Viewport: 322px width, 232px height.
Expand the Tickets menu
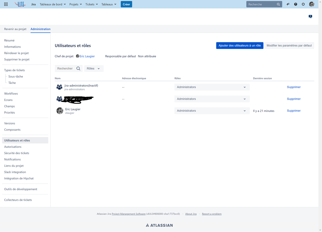tap(92, 4)
